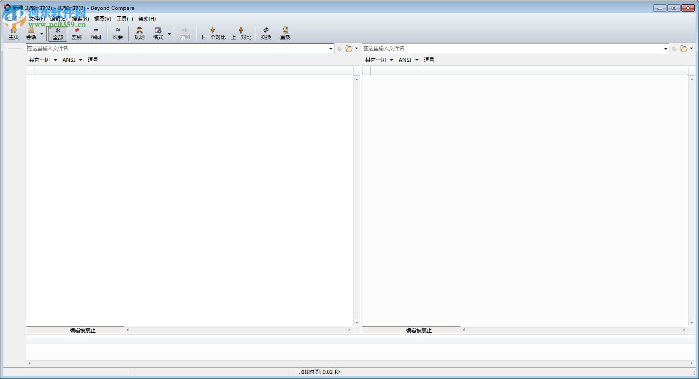This screenshot has height=379, width=699.
Task: Open right pane ANSI encoding dropdown
Action: coord(408,60)
